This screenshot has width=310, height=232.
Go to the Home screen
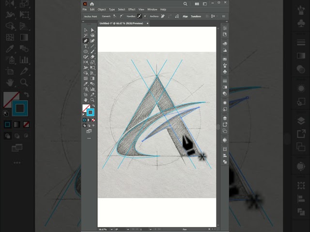point(92,4)
